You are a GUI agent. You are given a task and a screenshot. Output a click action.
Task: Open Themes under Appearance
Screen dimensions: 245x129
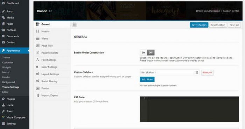(x=6, y=58)
